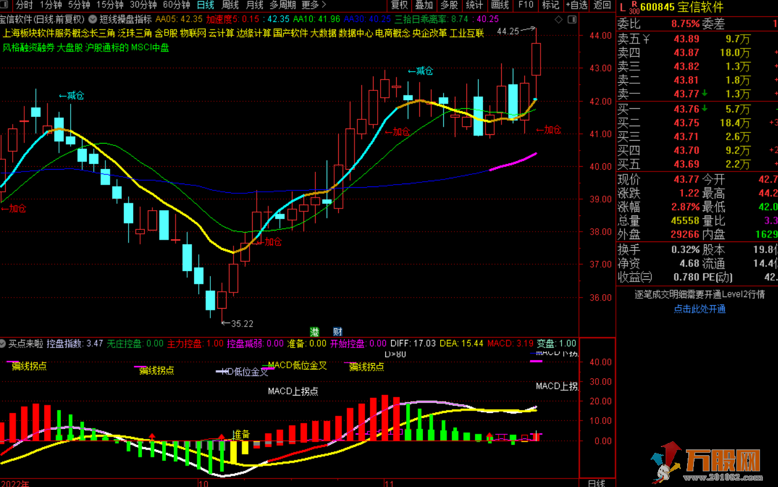Activate the 画线 drawing tool
The width and height of the screenshot is (778, 487).
(500, 5)
